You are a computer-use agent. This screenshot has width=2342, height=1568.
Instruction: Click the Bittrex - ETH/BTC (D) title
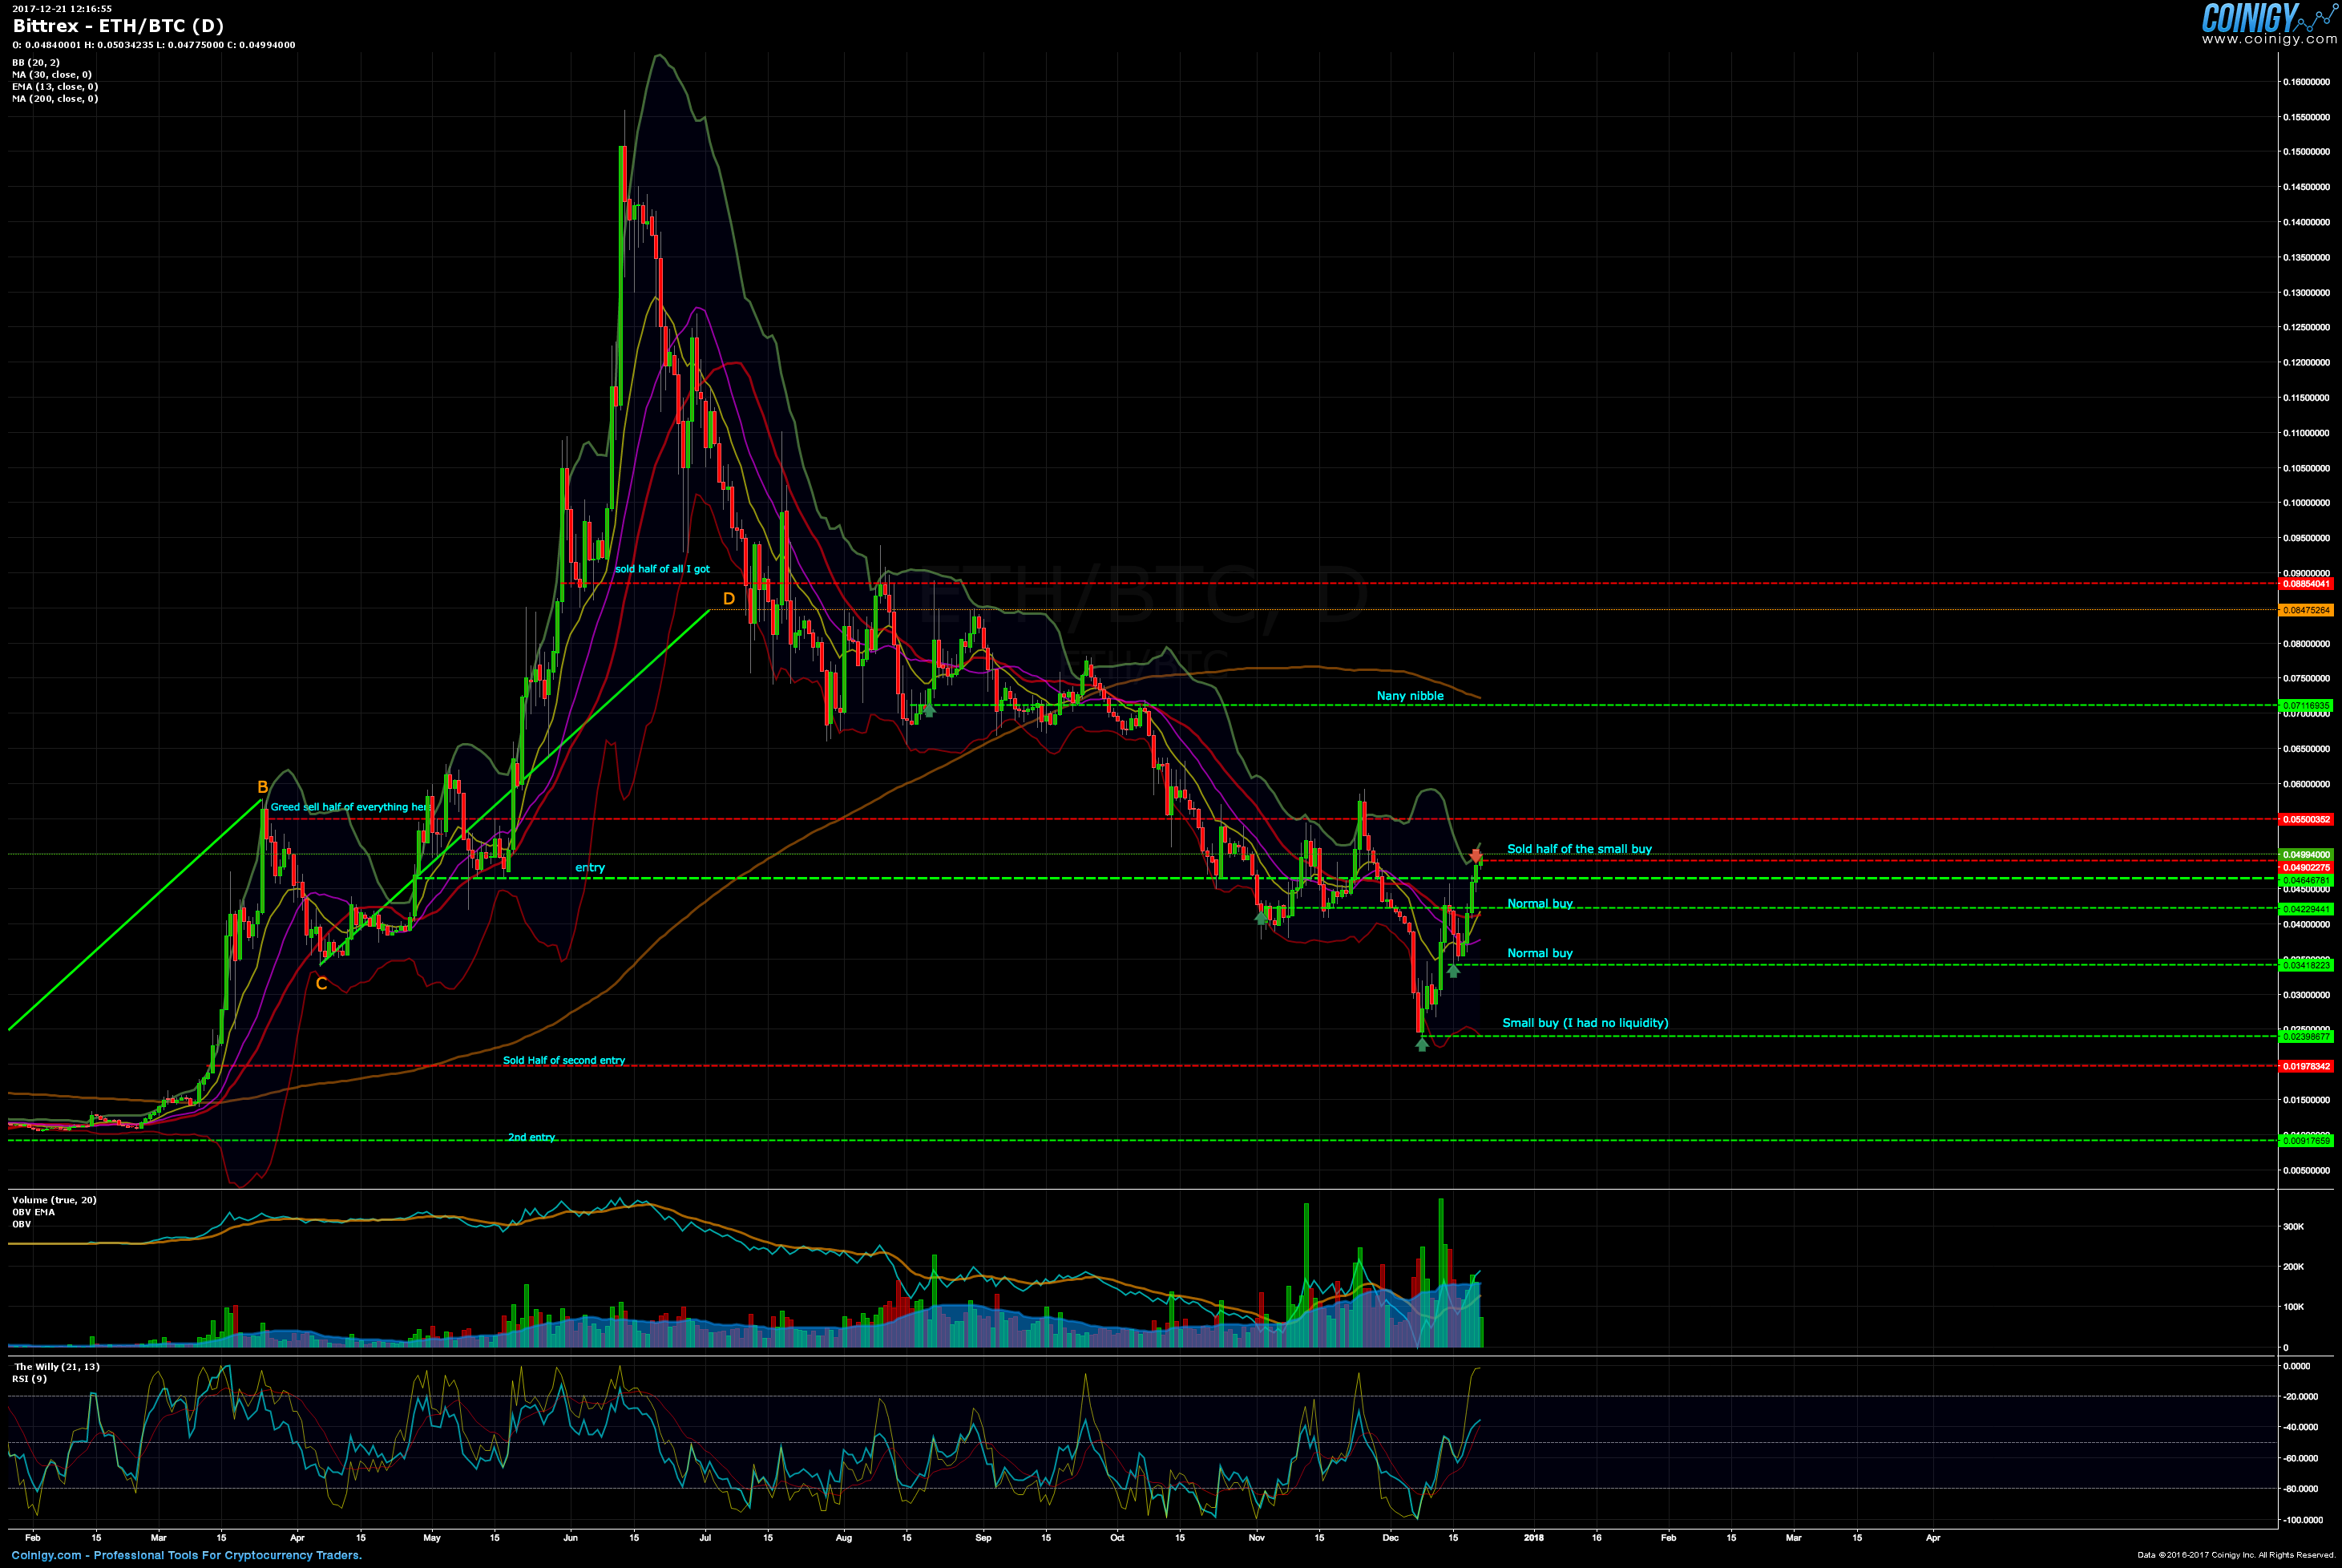(x=118, y=26)
